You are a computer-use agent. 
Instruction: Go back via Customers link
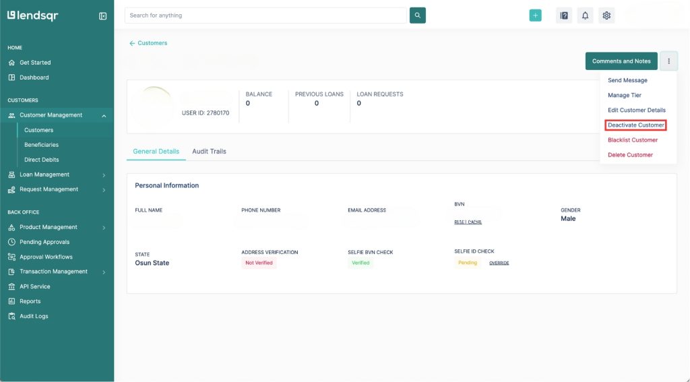(152, 43)
